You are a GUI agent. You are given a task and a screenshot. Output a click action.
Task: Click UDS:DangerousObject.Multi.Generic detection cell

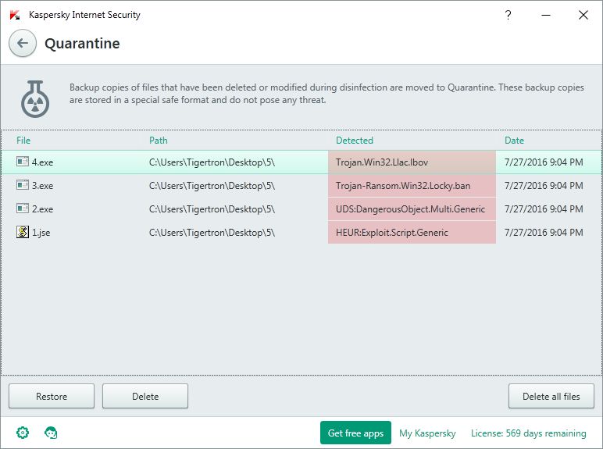click(x=412, y=209)
